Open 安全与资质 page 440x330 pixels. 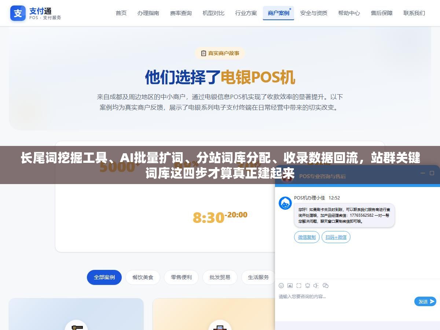313,13
